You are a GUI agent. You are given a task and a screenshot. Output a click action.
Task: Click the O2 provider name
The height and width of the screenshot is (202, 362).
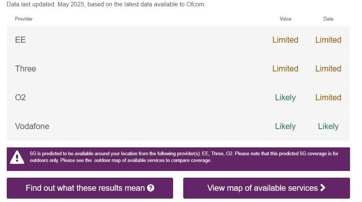[x=21, y=98]
